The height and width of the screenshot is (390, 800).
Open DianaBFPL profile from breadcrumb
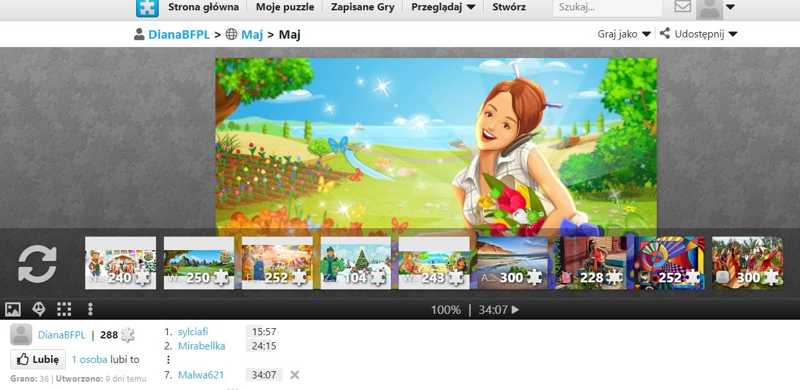(179, 35)
